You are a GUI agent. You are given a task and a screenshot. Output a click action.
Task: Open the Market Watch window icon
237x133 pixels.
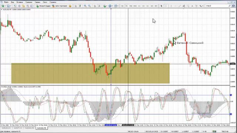(15, 6)
